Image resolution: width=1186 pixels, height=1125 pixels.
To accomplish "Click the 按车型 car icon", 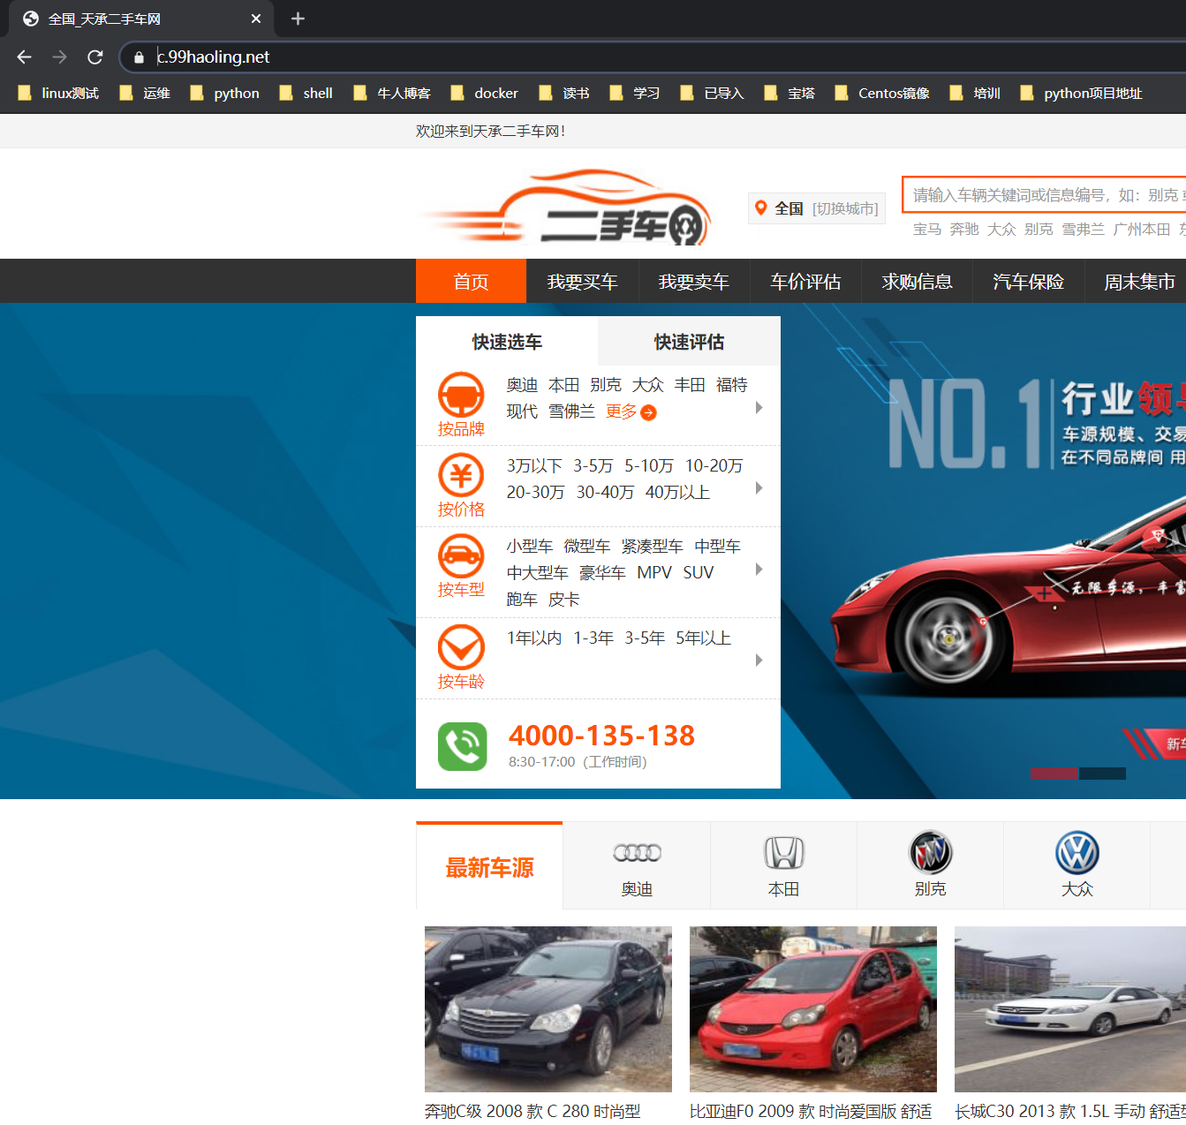I will point(461,556).
